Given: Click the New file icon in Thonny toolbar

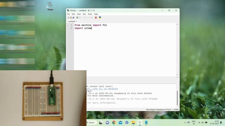Looking at the screenshot, I should [68, 17].
